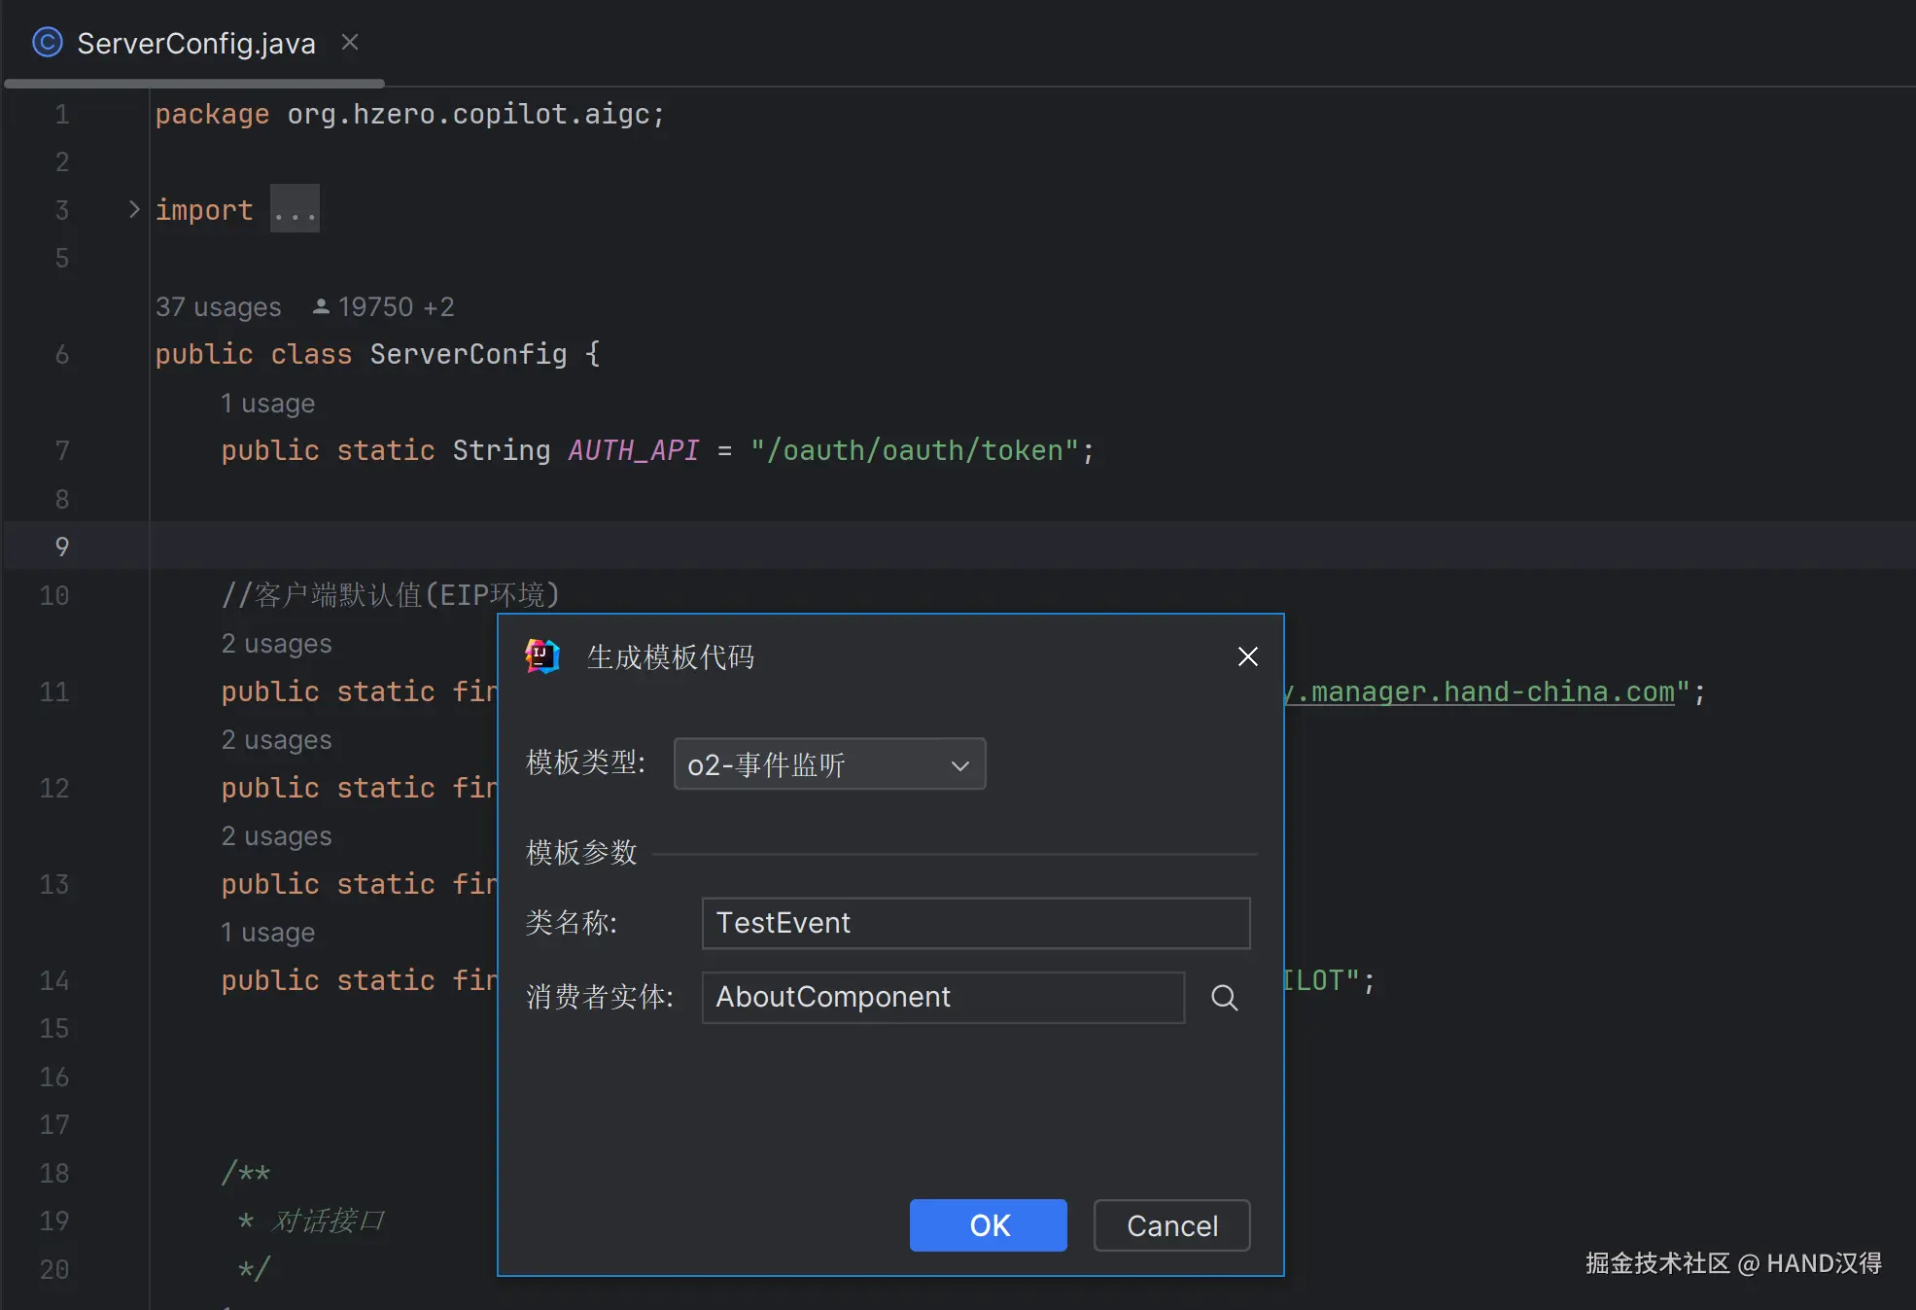The image size is (1916, 1310).
Task: Close the ServerConfig.java editor tab
Action: coord(350,43)
